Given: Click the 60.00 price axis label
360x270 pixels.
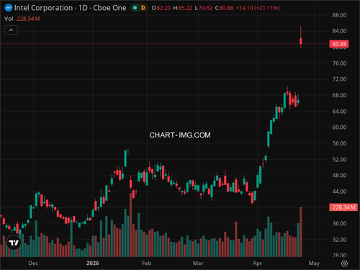Looking at the screenshot, I should [339, 127].
